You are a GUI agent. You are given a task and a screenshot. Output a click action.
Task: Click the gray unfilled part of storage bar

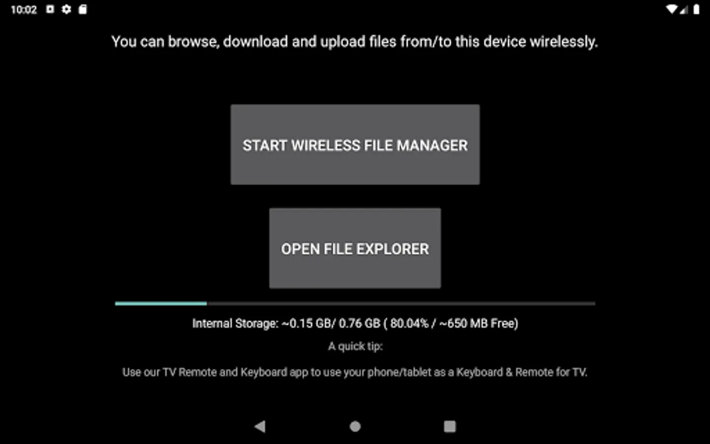[401, 303]
